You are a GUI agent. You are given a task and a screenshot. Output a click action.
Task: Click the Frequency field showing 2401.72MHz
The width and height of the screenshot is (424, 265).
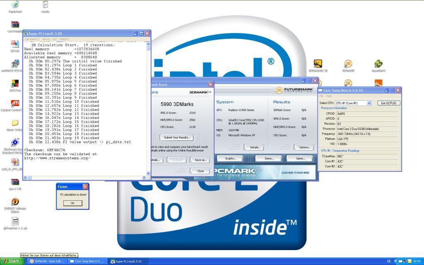(367, 134)
